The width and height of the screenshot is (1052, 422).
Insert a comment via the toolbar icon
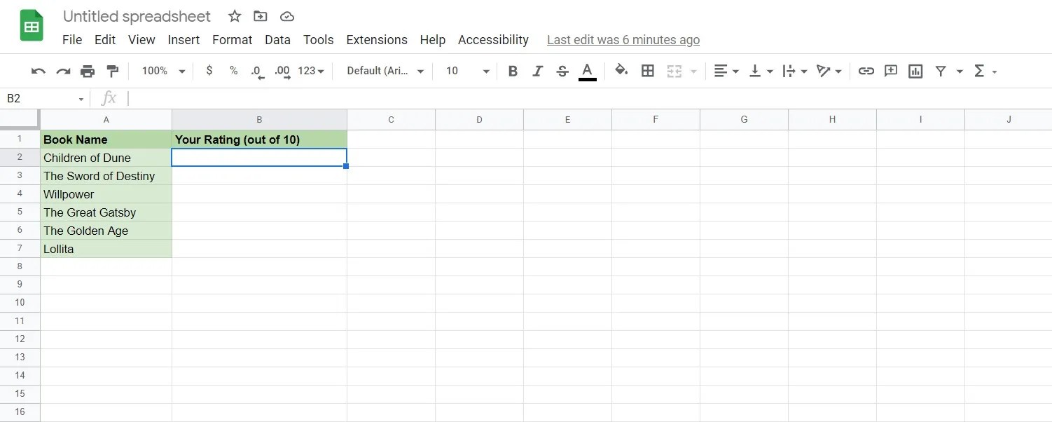(890, 71)
